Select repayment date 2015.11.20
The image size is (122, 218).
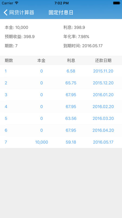tap(103, 71)
